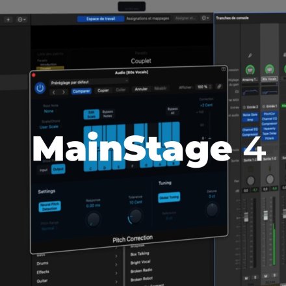Toggle the Pitch Correction plugin power button
Image resolution: width=286 pixels, height=286 pixels.
40,88
